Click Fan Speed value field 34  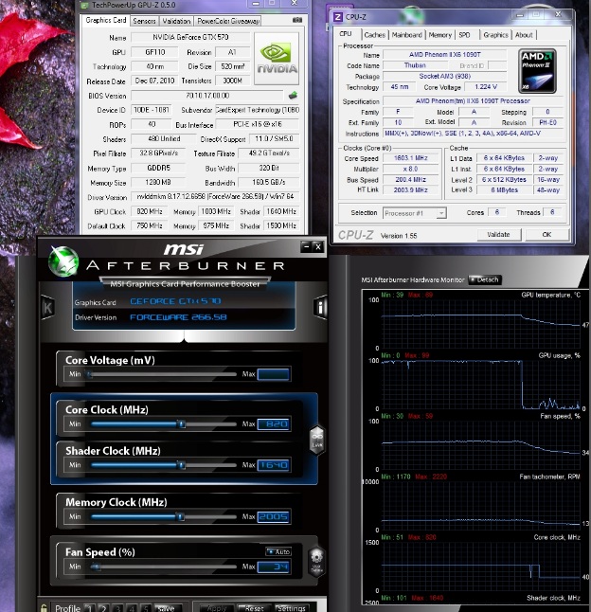click(x=274, y=567)
